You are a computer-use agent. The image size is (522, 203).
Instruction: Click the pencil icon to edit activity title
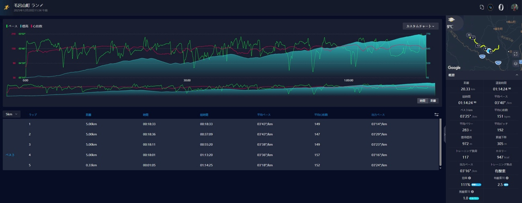pyautogui.click(x=42, y=6)
